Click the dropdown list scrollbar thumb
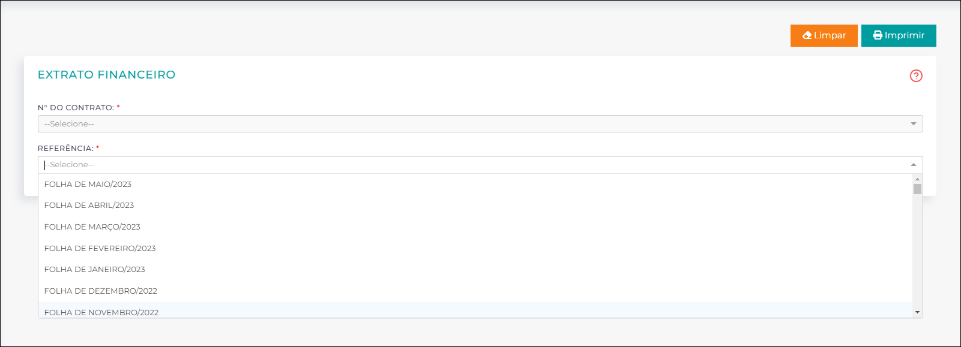This screenshot has width=961, height=347. click(917, 189)
